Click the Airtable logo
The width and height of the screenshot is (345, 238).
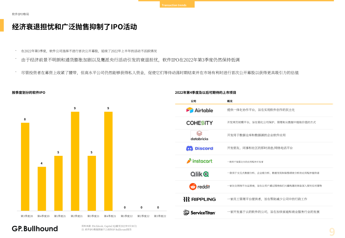click(x=199, y=110)
